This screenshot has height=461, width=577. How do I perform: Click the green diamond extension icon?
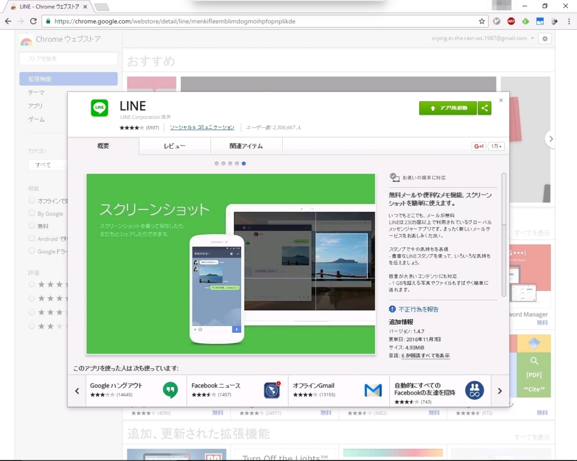pos(526,21)
